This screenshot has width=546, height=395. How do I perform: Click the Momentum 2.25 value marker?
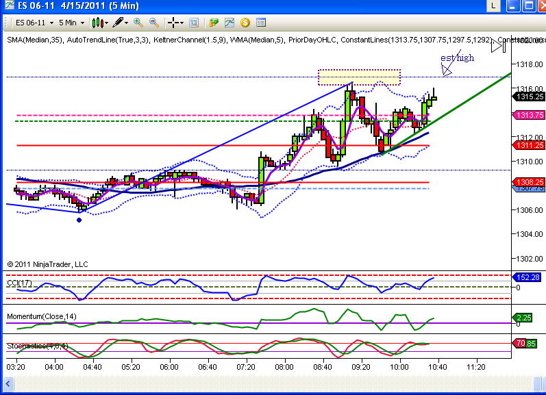point(522,318)
